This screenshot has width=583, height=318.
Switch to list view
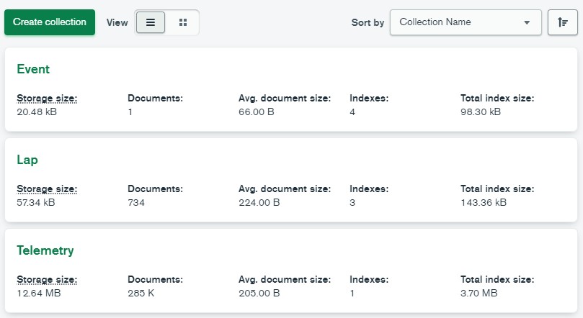[151, 22]
